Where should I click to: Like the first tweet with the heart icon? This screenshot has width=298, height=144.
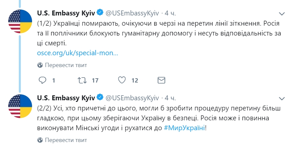[122, 81]
